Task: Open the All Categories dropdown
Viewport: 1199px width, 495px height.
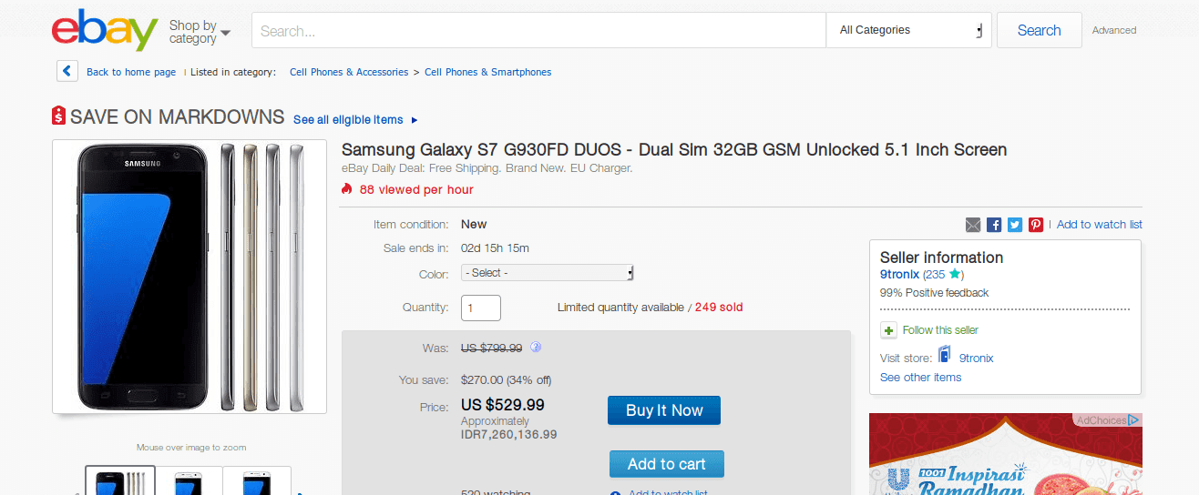Action: [x=910, y=30]
